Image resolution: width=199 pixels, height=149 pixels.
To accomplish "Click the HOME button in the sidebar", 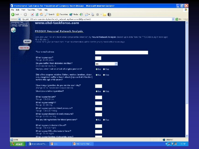I will pyautogui.click(x=27, y=41).
